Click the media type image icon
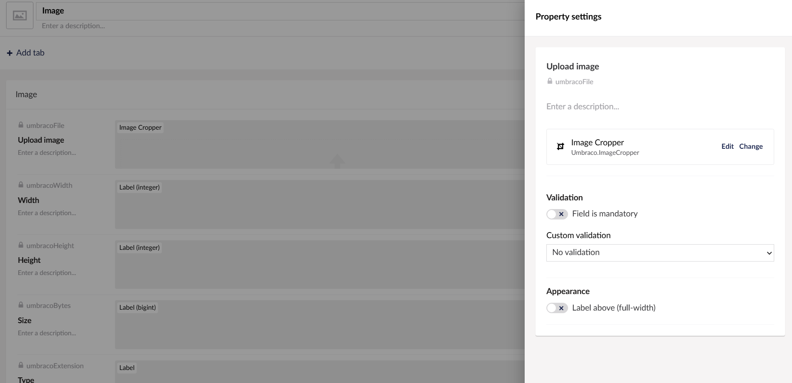Image resolution: width=792 pixels, height=383 pixels. click(x=20, y=16)
